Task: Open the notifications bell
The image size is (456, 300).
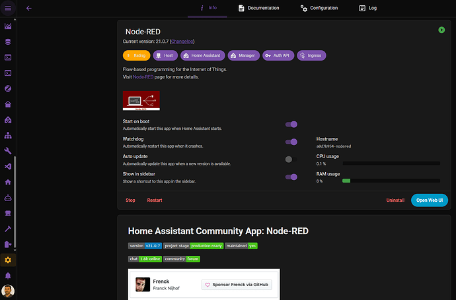Action: click(8, 276)
